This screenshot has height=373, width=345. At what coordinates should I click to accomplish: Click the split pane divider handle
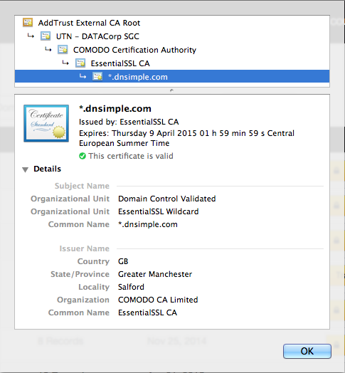click(x=171, y=90)
